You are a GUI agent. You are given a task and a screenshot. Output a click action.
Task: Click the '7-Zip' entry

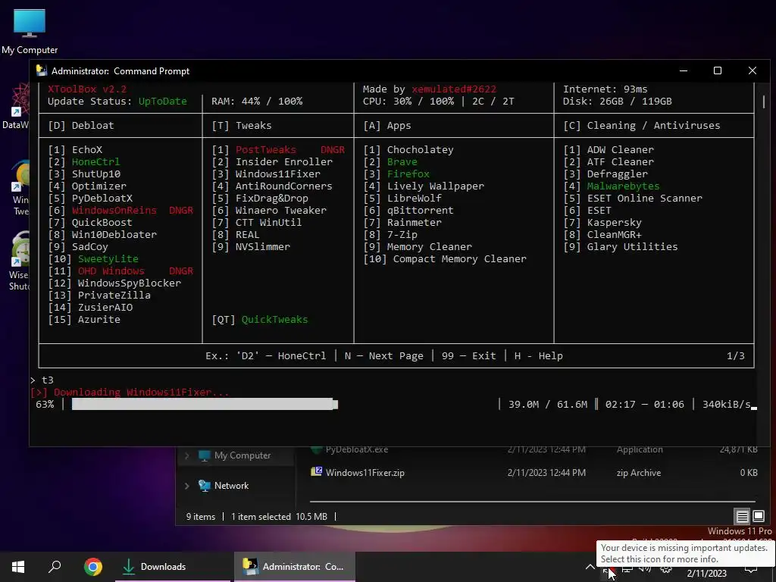pyautogui.click(x=402, y=235)
